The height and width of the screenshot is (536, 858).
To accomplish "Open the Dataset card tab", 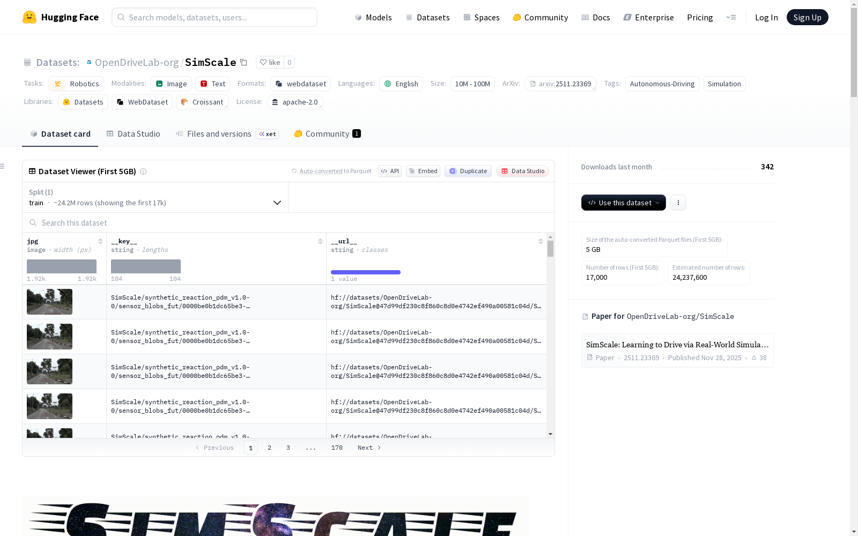I will point(60,134).
